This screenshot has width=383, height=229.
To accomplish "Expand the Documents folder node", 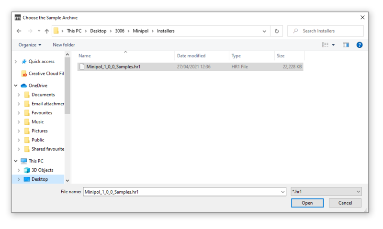I will point(19,95).
